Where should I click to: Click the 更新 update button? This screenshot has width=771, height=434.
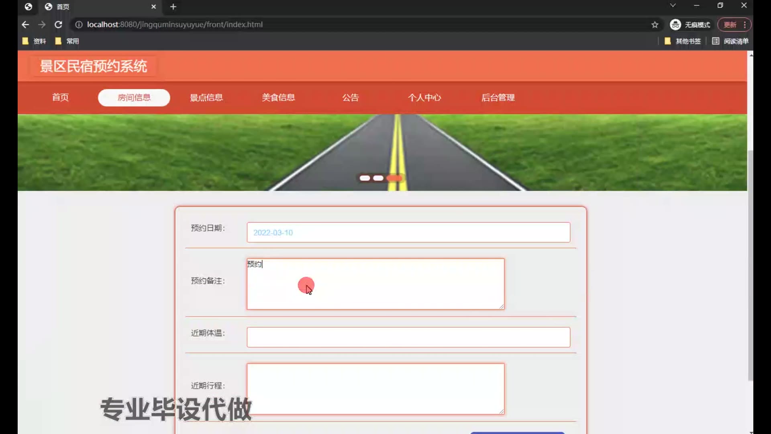730,25
